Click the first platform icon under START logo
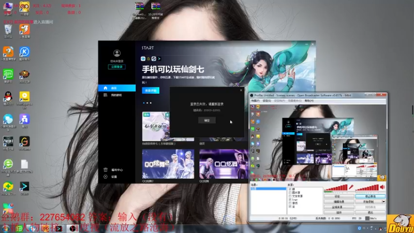 pyautogui.click(x=143, y=59)
